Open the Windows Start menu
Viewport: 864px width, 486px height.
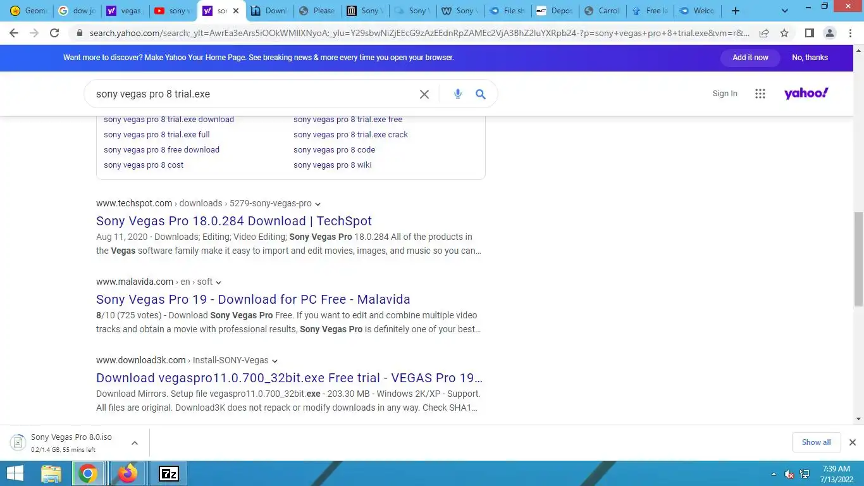(x=15, y=473)
